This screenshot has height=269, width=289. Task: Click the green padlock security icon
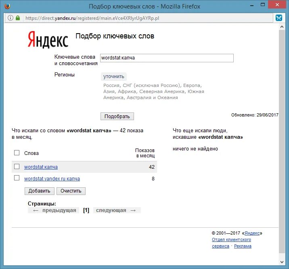(18, 18)
